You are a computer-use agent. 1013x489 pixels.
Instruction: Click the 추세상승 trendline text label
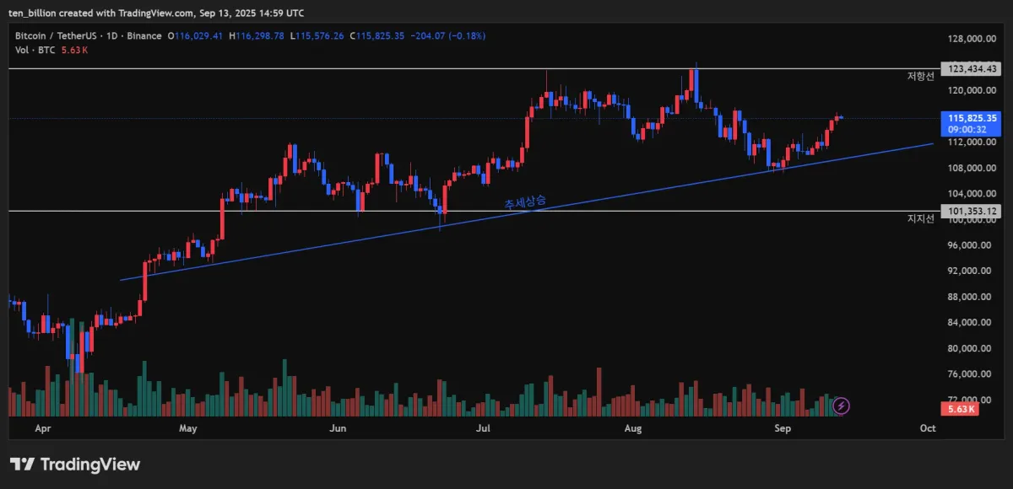pyautogui.click(x=525, y=202)
